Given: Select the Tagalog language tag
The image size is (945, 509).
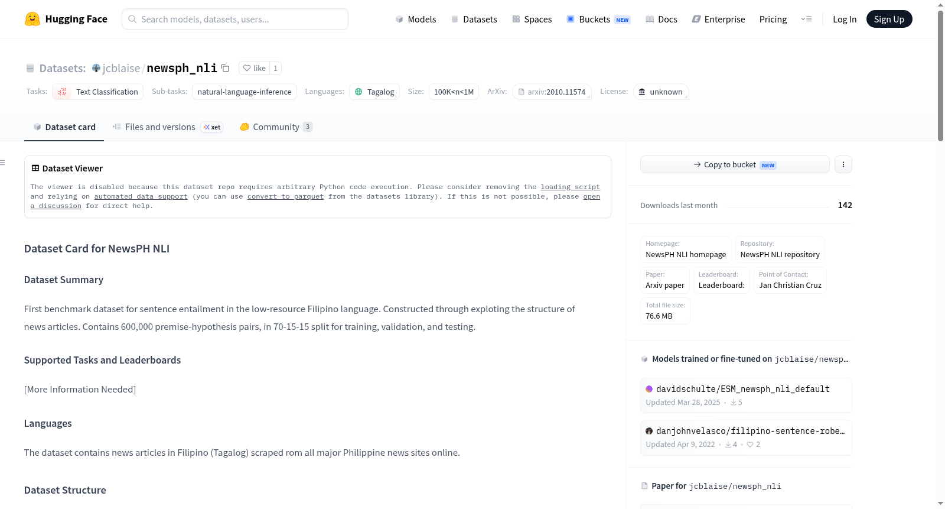Looking at the screenshot, I should (x=374, y=92).
